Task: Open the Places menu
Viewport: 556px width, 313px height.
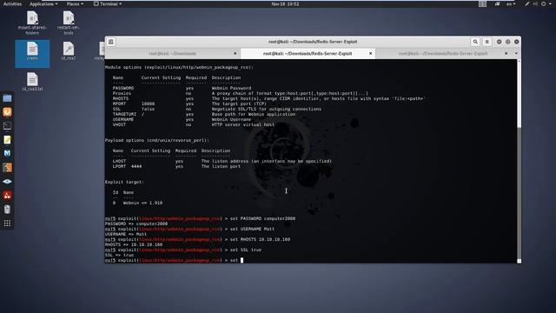Action: (x=75, y=3)
